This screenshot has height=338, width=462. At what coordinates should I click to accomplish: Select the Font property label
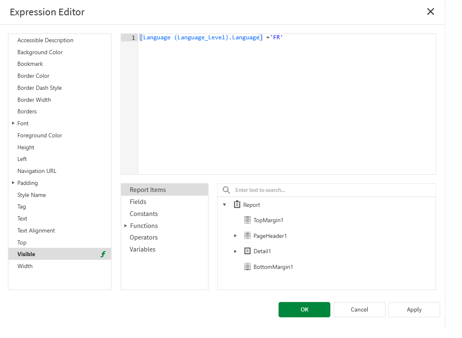coord(23,124)
